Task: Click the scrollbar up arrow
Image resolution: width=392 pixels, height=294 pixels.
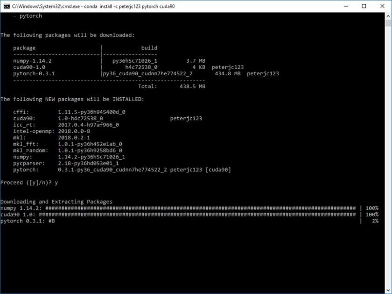Action: 388,16
